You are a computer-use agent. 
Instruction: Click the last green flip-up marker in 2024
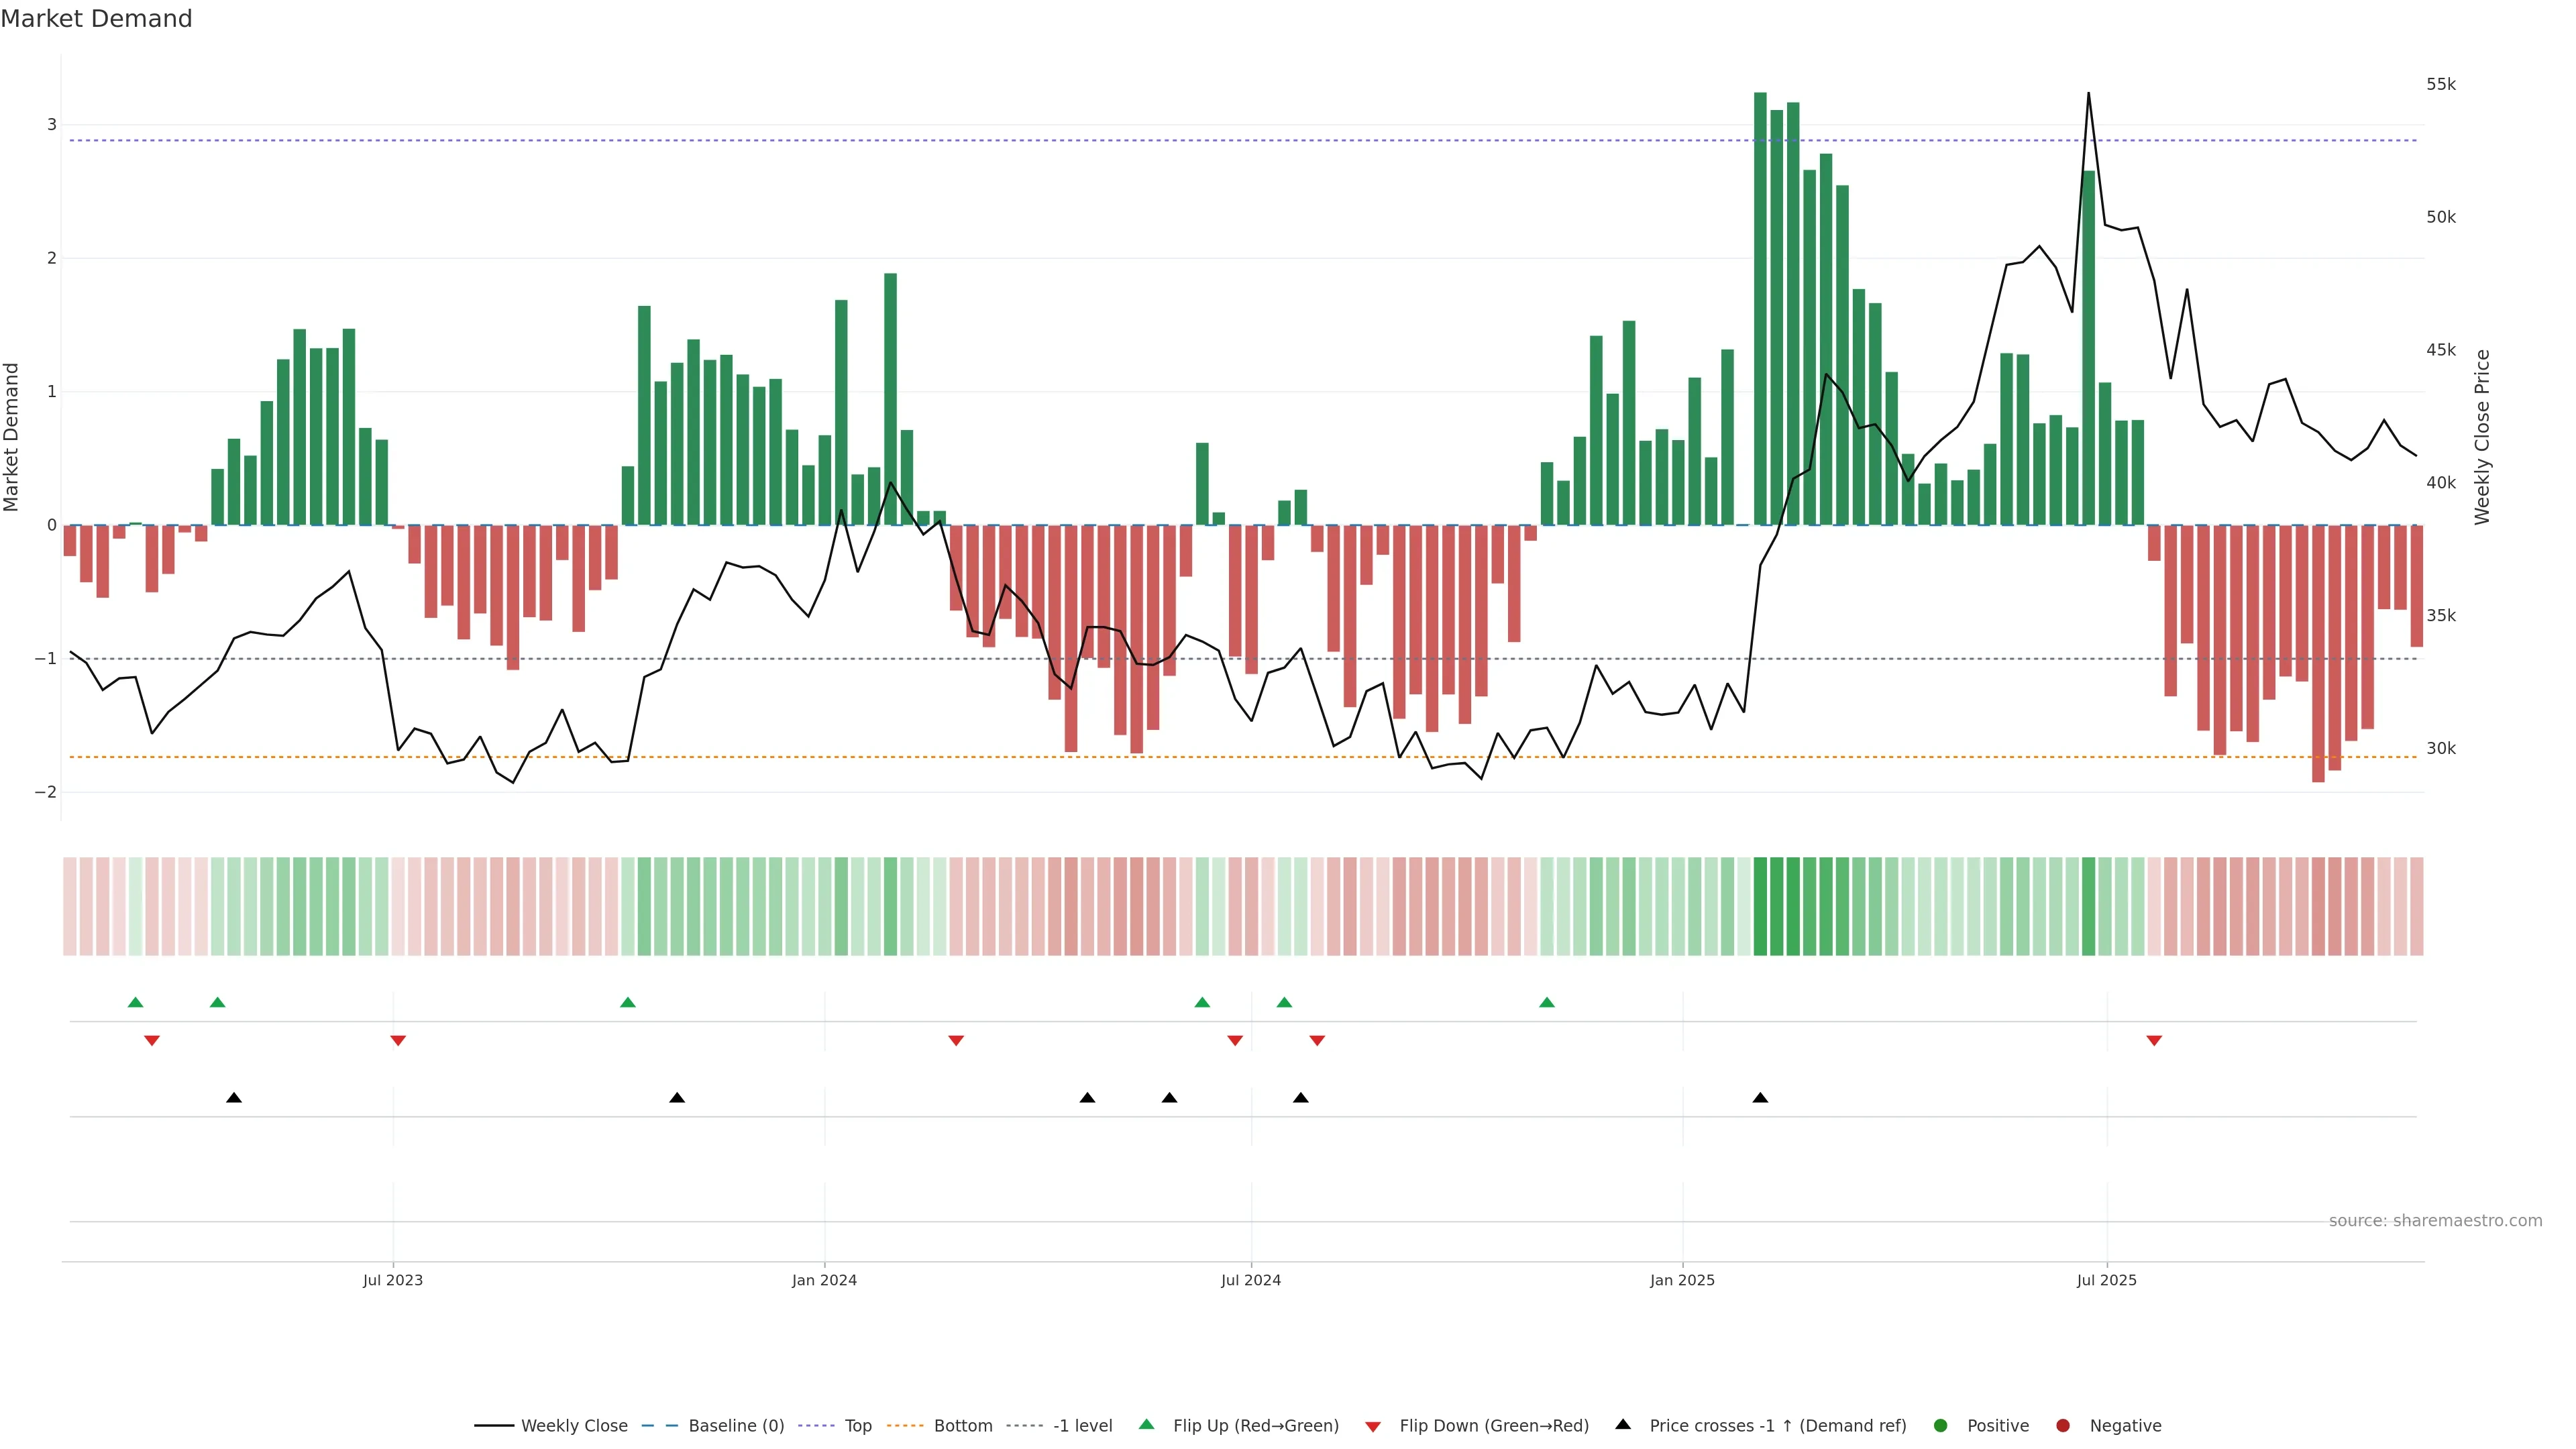(1547, 1003)
